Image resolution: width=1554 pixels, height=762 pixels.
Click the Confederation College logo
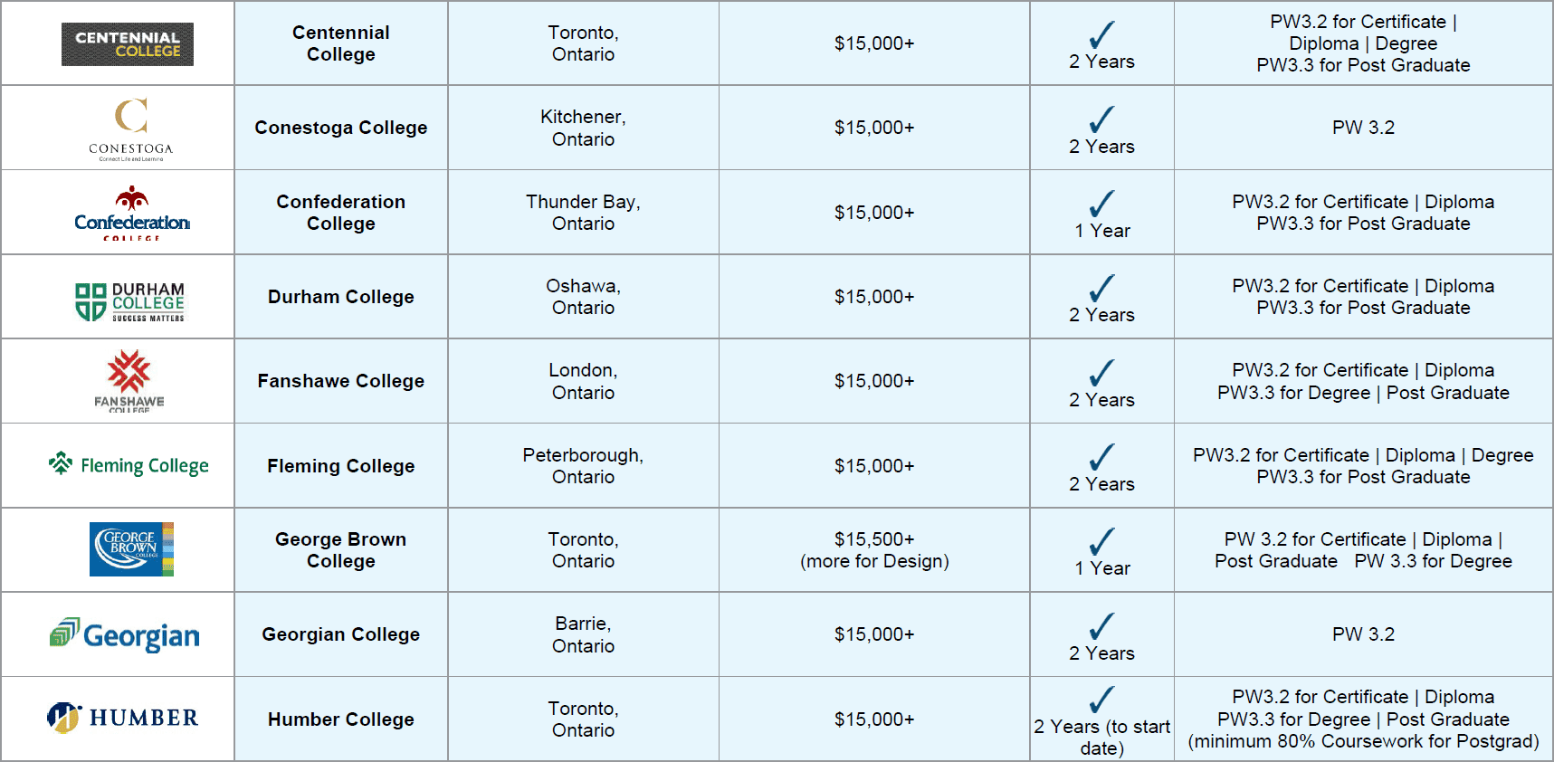pos(132,214)
